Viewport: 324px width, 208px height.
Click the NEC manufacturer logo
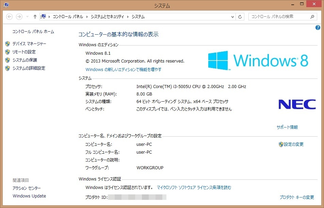click(x=297, y=104)
